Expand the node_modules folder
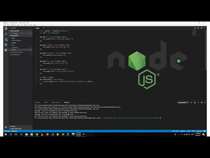 (x=16, y=40)
